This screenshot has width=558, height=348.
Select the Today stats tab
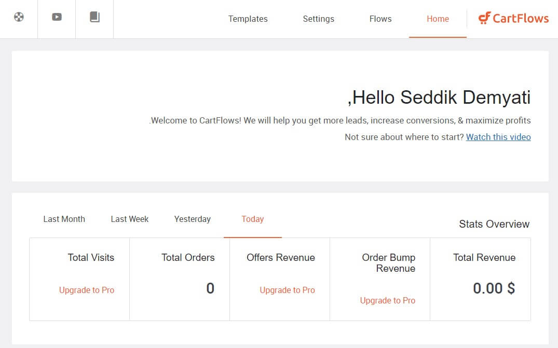pyautogui.click(x=253, y=219)
